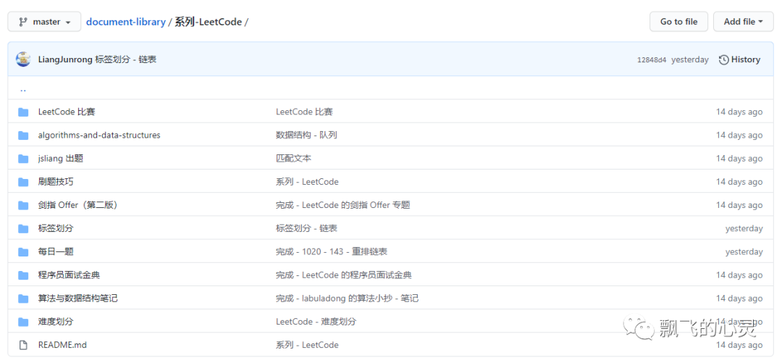Click folder icon for 算法与数据结构笔记
The image size is (782, 363).
(x=23, y=299)
